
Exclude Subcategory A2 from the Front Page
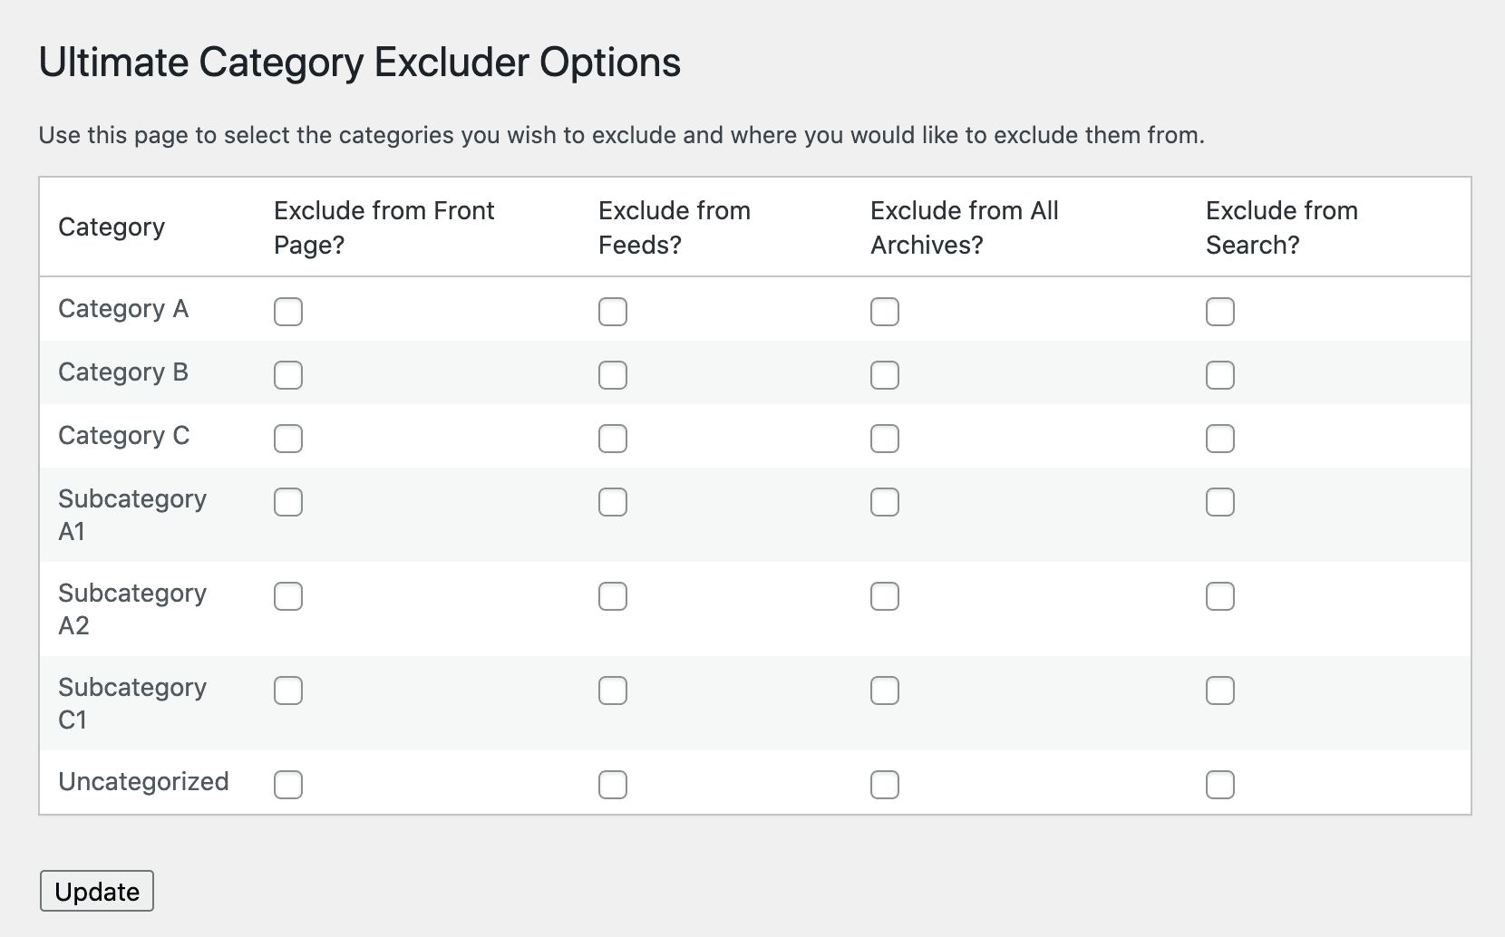(288, 595)
